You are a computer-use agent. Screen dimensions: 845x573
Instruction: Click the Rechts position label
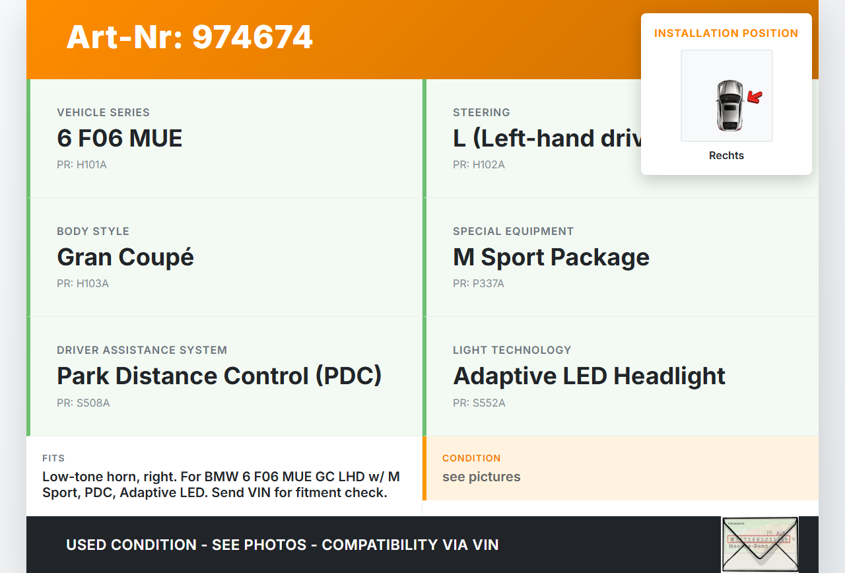coord(726,156)
